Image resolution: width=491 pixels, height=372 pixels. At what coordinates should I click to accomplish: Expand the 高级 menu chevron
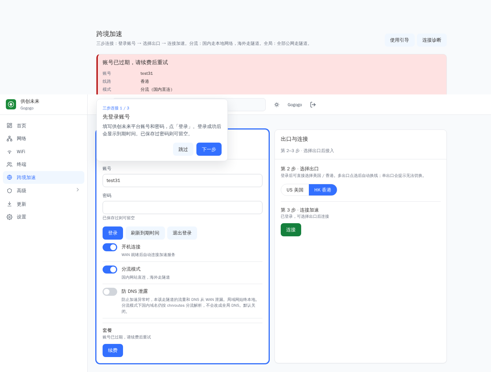(x=78, y=190)
